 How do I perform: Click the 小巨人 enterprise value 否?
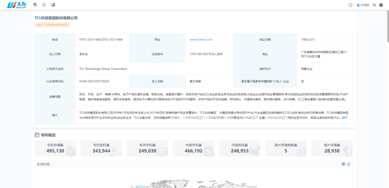click(303, 81)
